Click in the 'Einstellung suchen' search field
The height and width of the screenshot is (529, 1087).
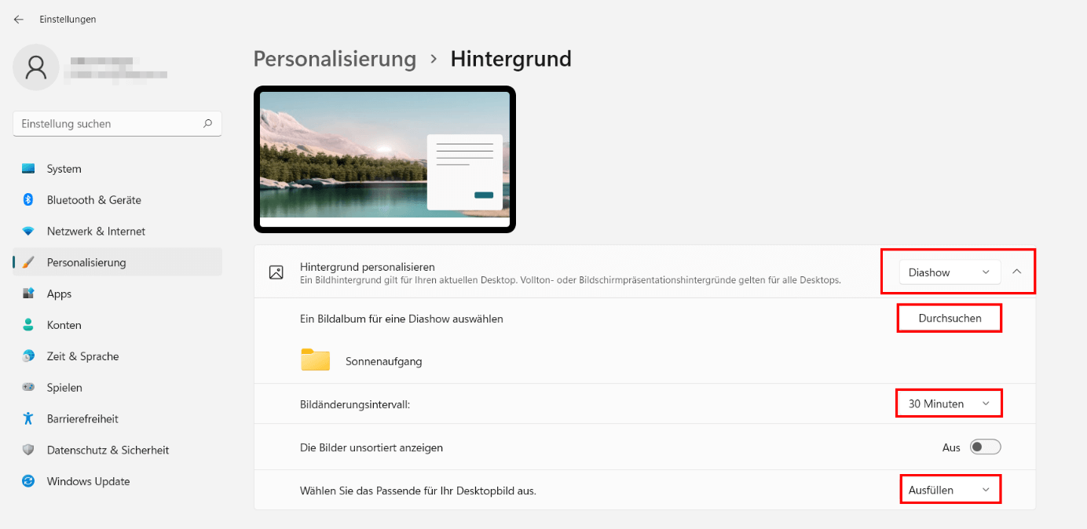[x=117, y=123]
